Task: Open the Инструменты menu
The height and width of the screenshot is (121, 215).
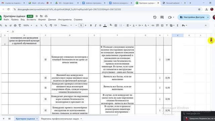Action: click(65, 19)
